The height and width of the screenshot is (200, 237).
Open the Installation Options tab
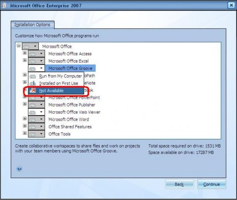tap(32, 25)
